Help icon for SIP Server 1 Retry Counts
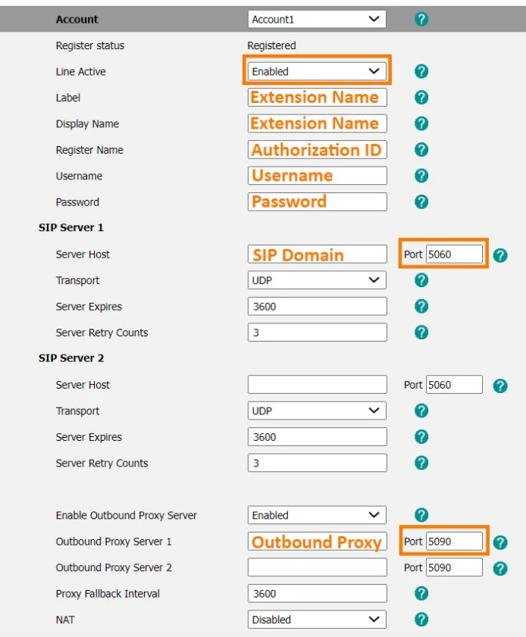This screenshot has width=526, height=637. [x=421, y=333]
